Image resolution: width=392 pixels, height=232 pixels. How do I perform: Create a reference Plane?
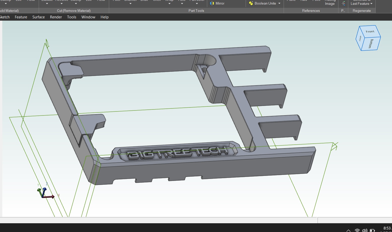[x=291, y=1]
